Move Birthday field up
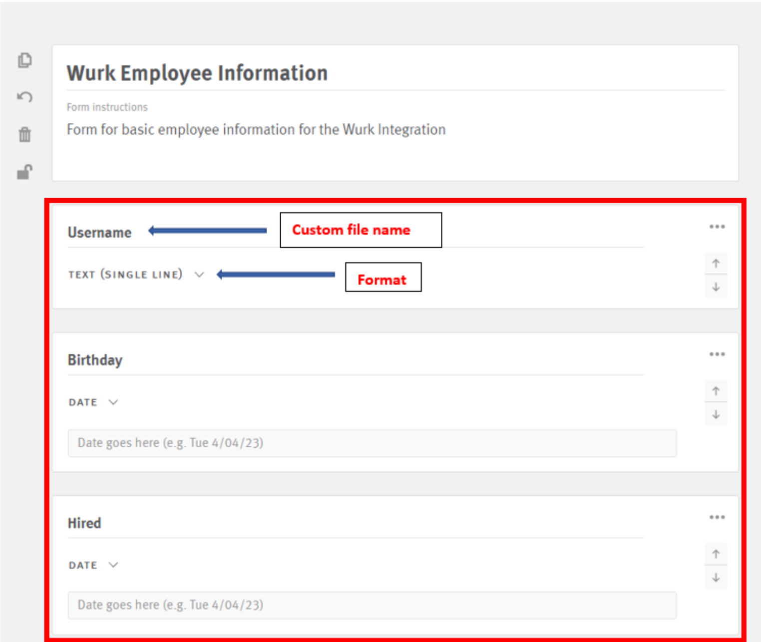Screen dimensions: 761x642 [716, 391]
